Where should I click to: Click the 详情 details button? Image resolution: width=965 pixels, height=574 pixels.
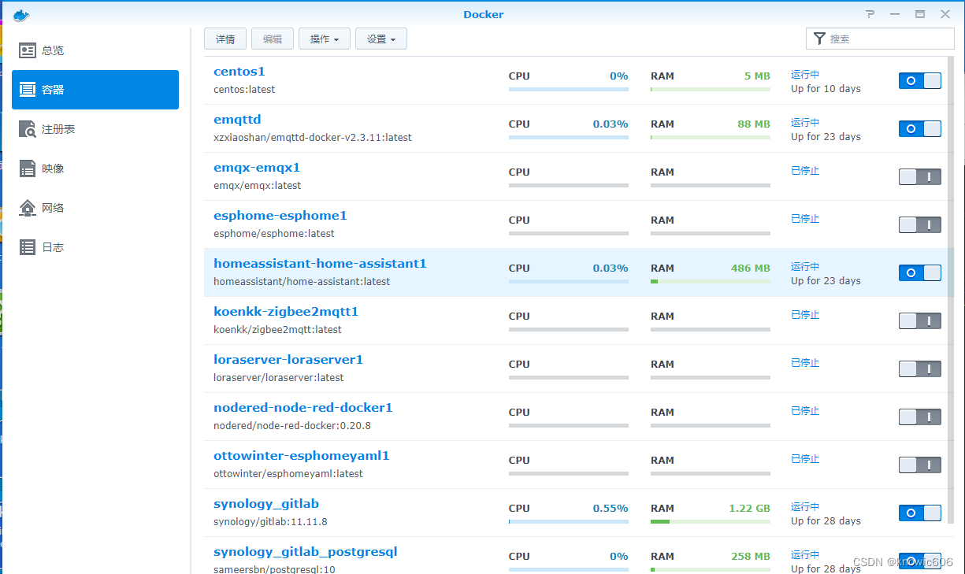[225, 39]
